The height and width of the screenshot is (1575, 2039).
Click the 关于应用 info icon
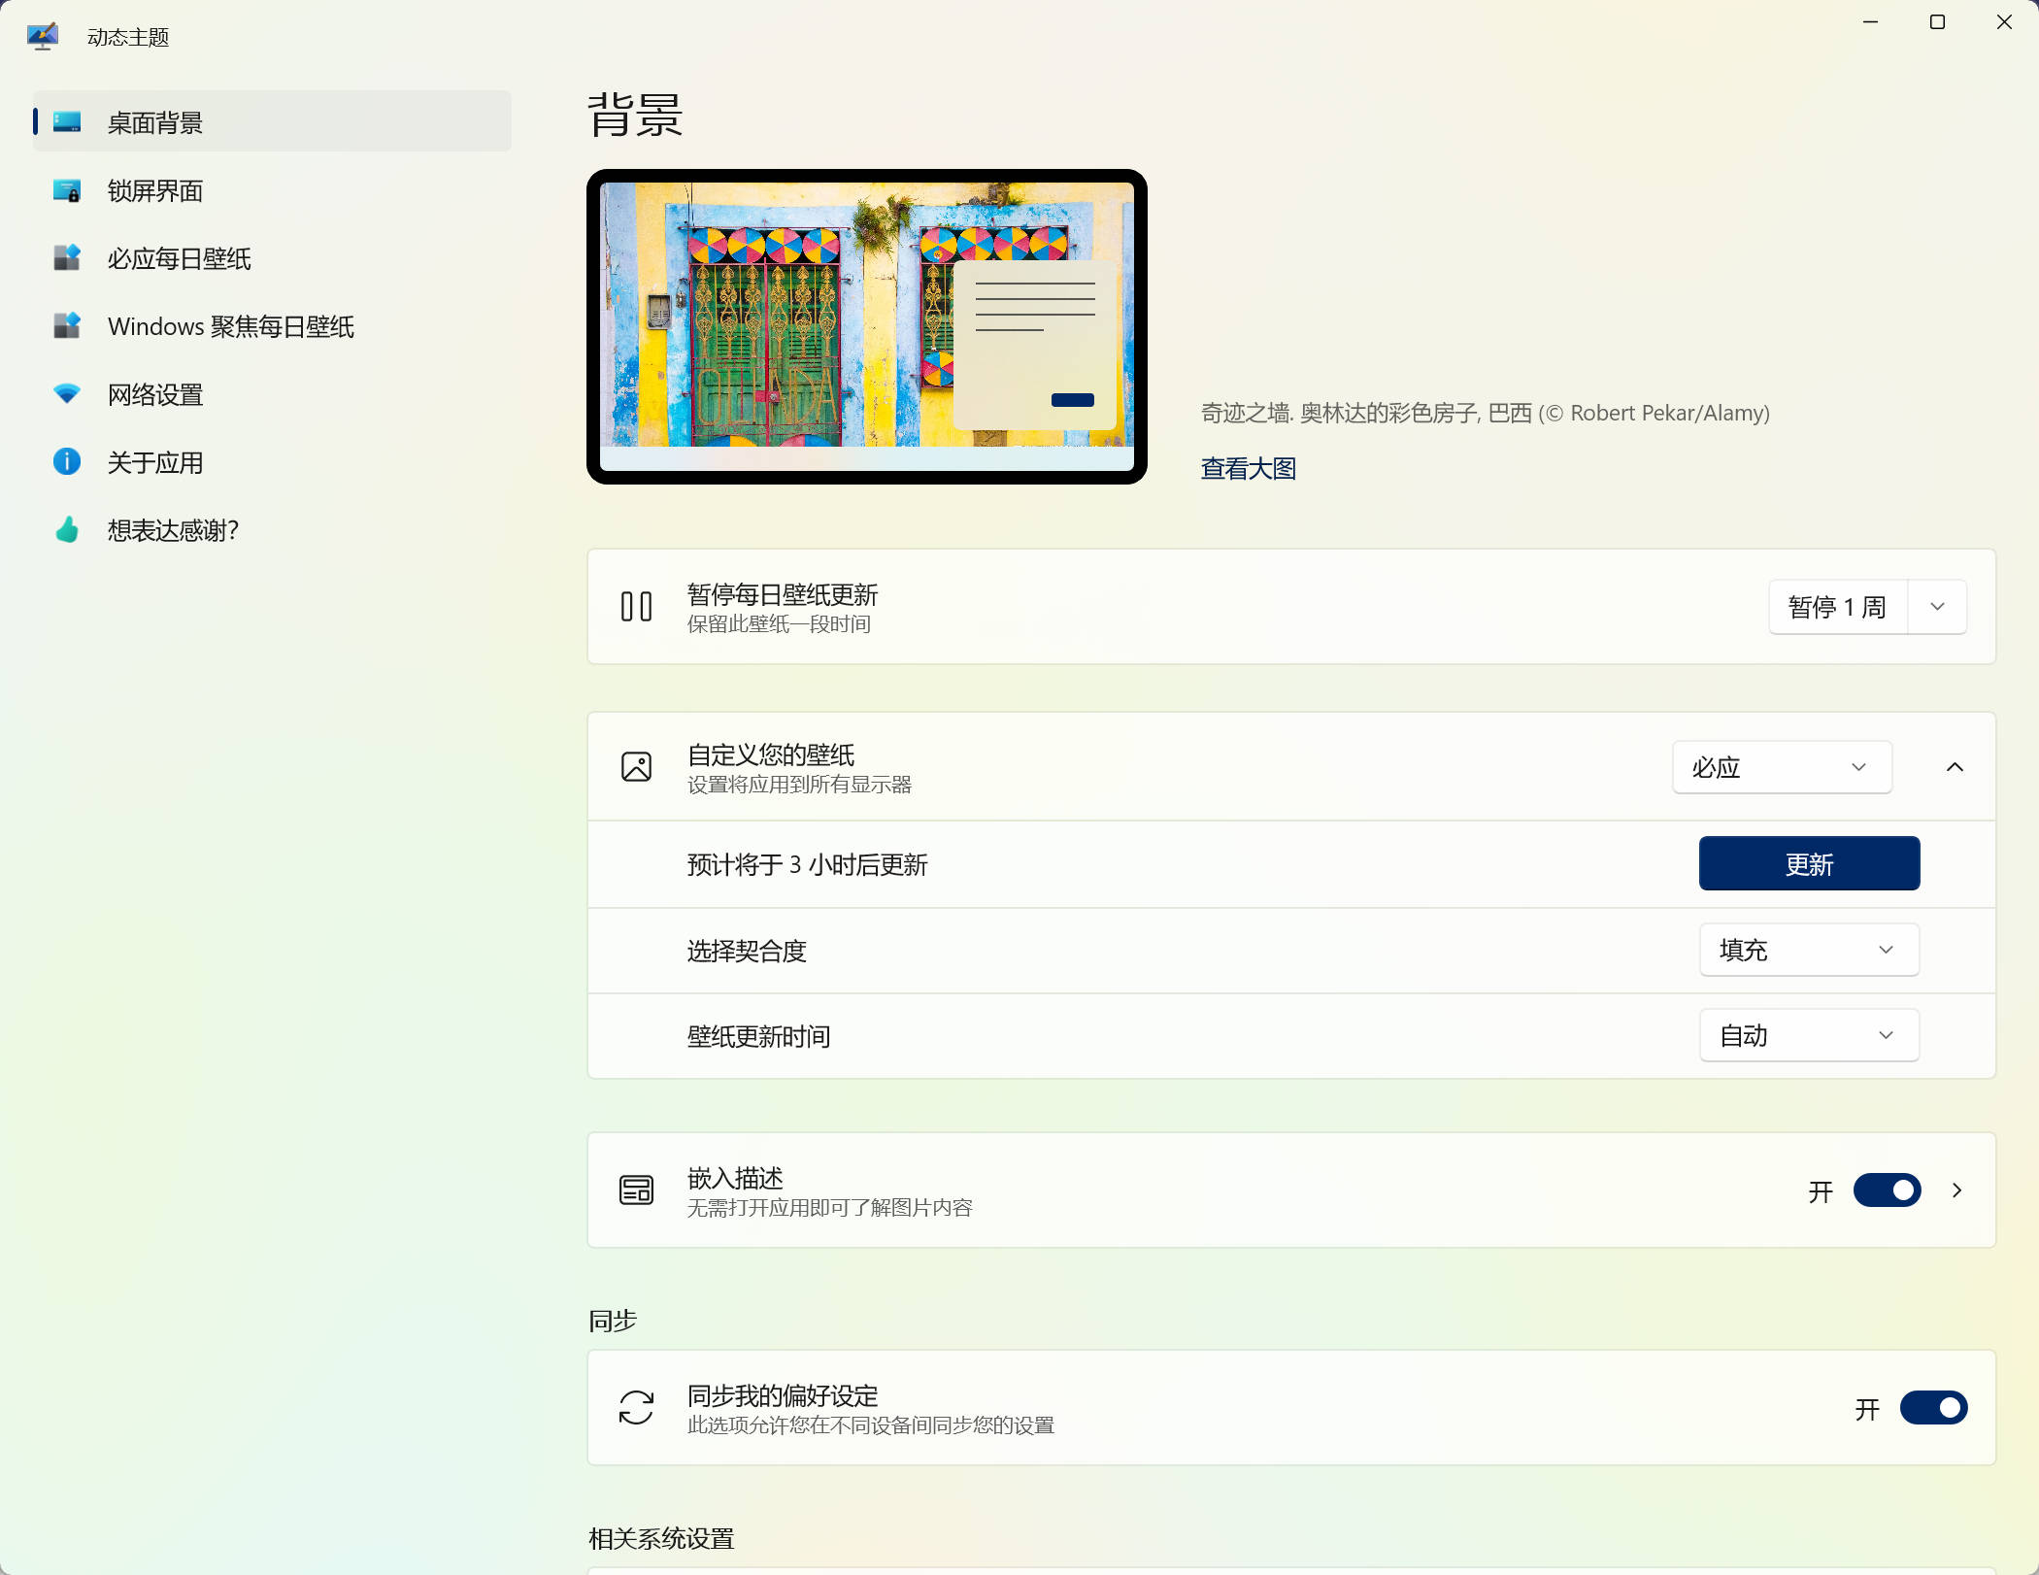[67, 462]
